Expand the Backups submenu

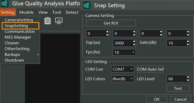(20, 54)
